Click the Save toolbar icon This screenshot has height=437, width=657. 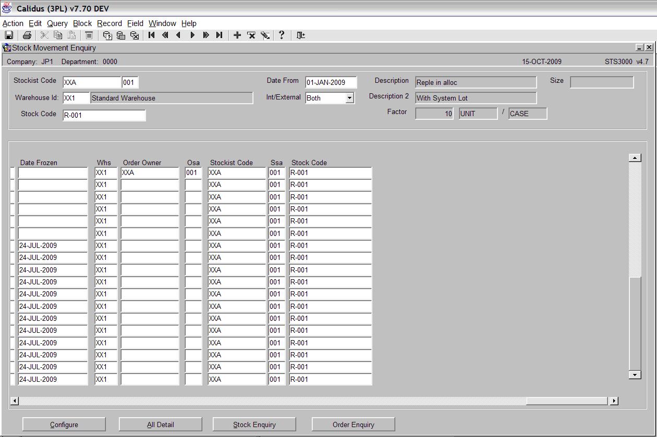click(x=9, y=35)
